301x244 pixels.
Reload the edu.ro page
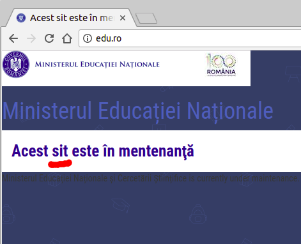pyautogui.click(x=49, y=38)
